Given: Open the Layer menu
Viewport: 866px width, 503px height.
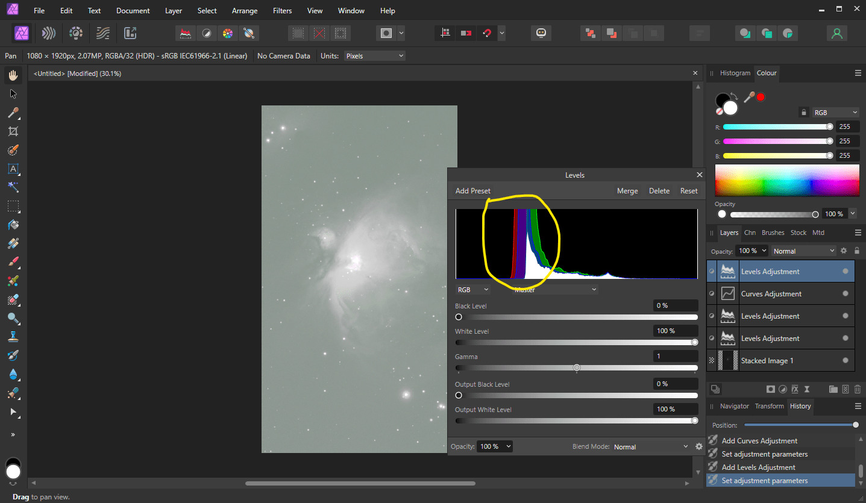Looking at the screenshot, I should pyautogui.click(x=174, y=11).
